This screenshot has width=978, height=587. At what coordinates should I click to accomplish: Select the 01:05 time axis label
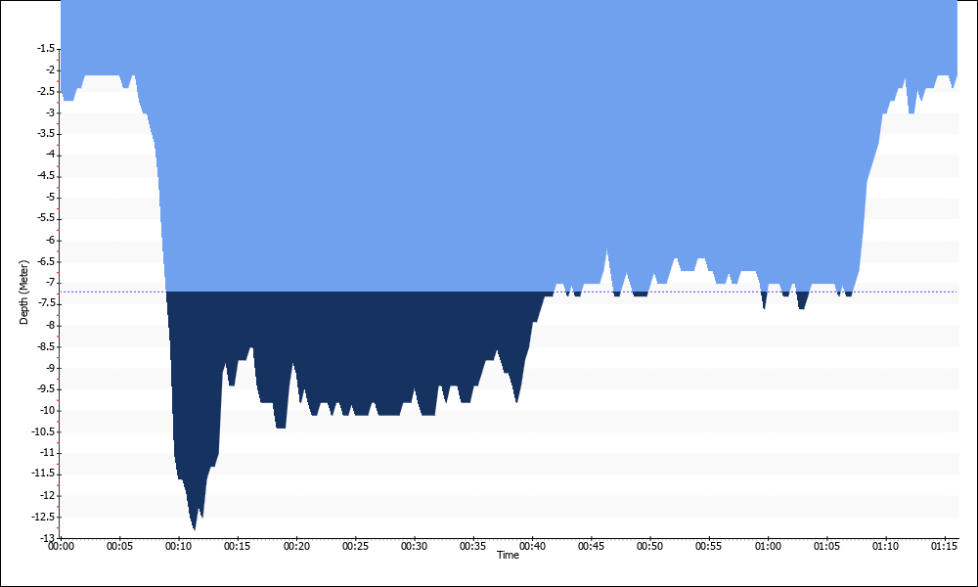[827, 547]
